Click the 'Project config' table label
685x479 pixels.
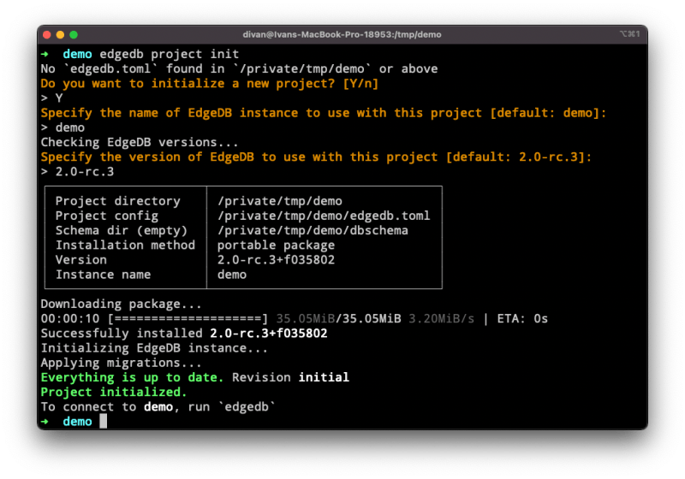(107, 216)
